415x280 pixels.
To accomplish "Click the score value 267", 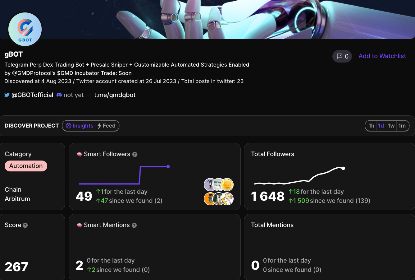I will coord(16,267).
